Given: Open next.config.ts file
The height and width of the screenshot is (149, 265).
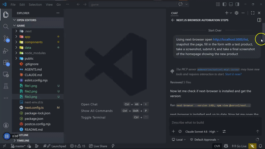Looking at the screenshot, I should (38, 108).
